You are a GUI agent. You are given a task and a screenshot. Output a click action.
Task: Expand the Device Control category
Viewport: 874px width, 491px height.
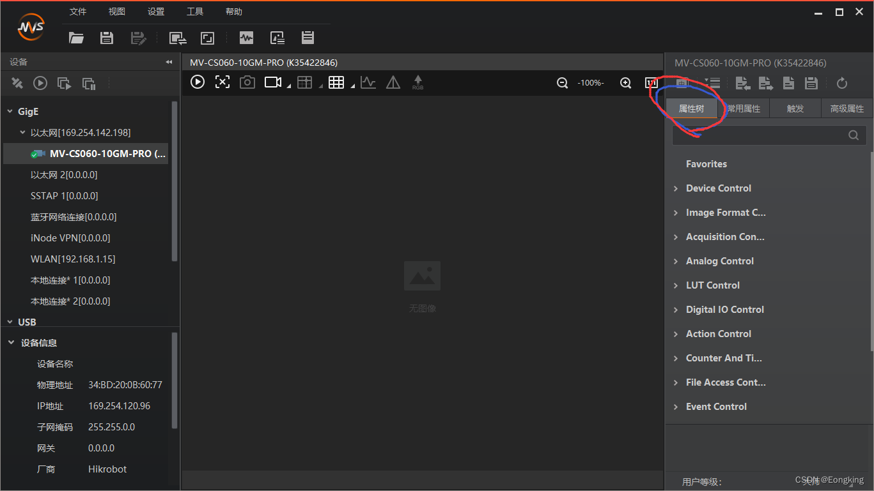[676, 188]
